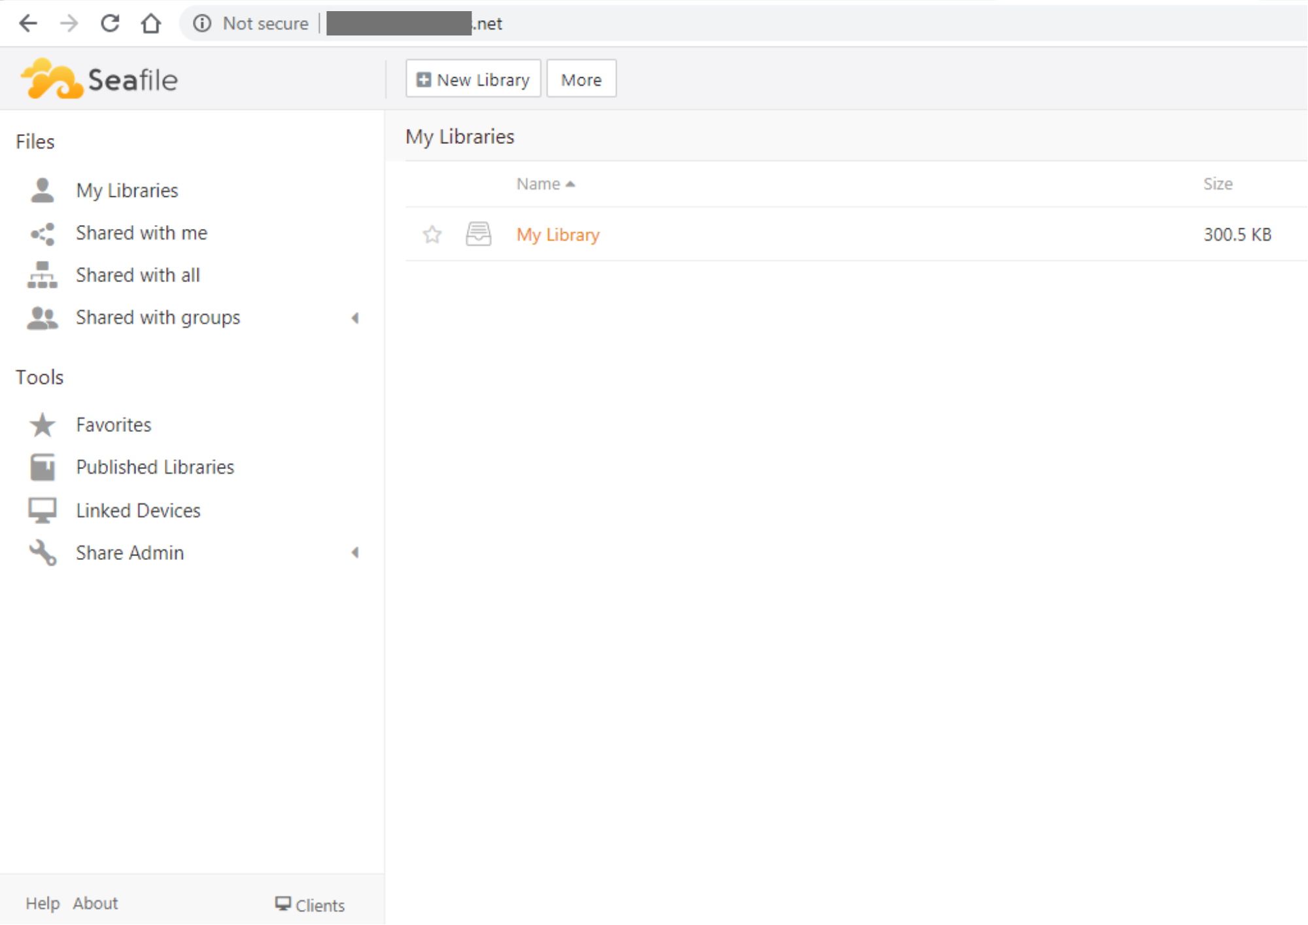Open the More dropdown button

[x=581, y=79]
